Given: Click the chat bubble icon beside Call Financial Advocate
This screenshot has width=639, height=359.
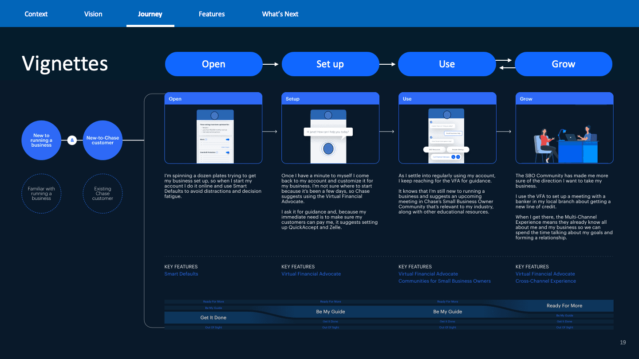Looking at the screenshot, I should click(x=458, y=157).
